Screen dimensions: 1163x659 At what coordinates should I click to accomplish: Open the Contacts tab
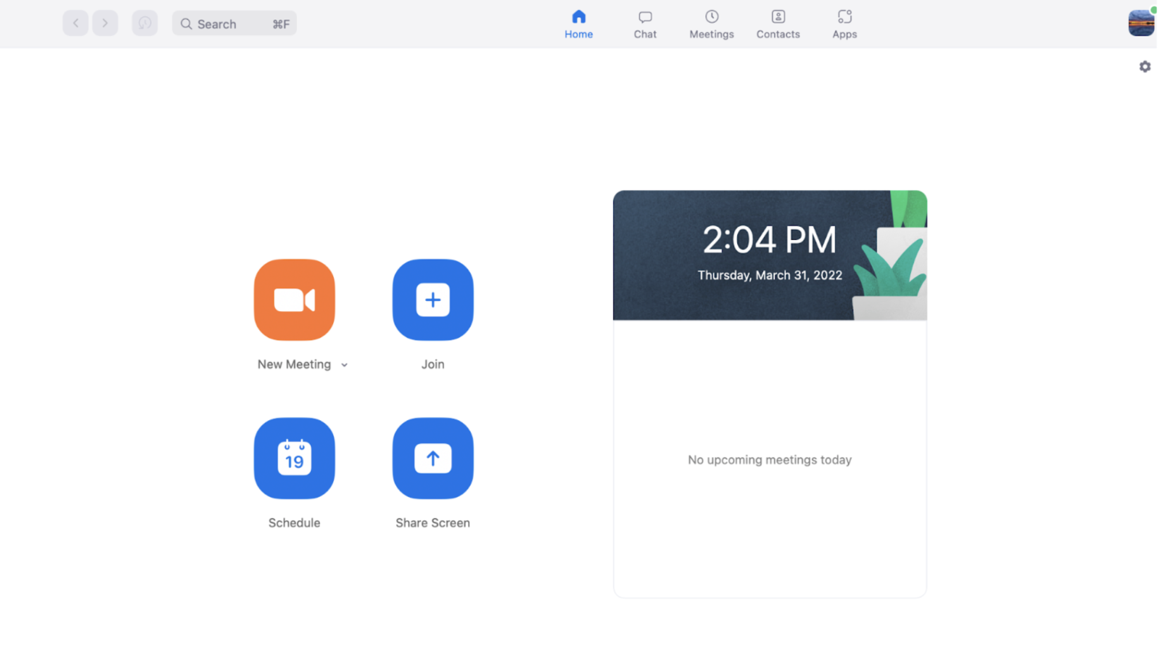click(778, 24)
